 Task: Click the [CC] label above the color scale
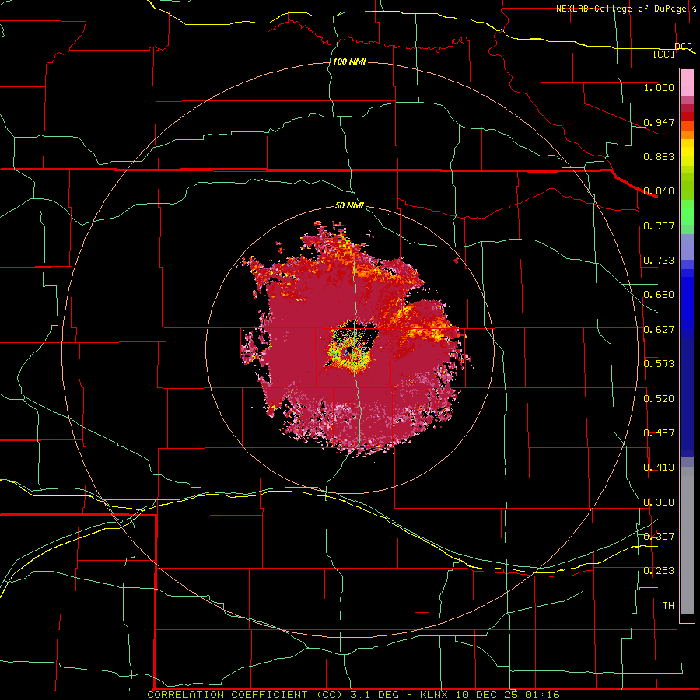[x=664, y=54]
